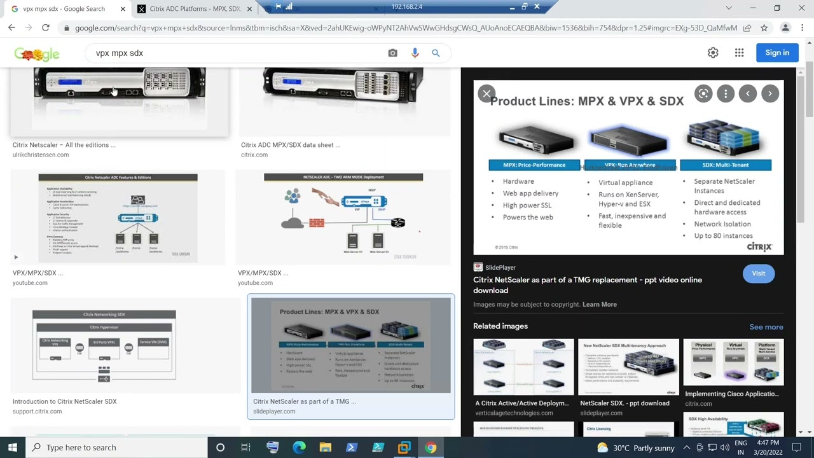The image size is (814, 458).
Task: Open weather 30°C Partly sunny widget
Action: click(635, 448)
